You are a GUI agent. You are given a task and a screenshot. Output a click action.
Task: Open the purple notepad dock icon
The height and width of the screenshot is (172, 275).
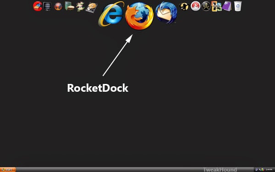point(227,6)
